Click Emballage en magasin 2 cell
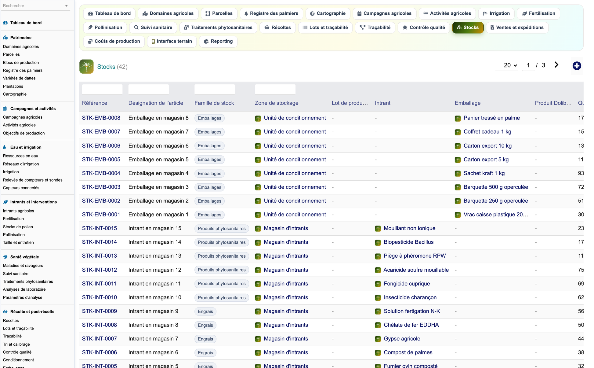The image size is (594, 368). (x=158, y=201)
